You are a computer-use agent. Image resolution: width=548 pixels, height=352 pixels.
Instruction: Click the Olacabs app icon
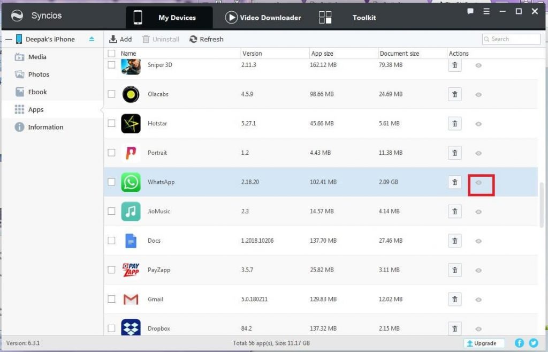(x=131, y=94)
